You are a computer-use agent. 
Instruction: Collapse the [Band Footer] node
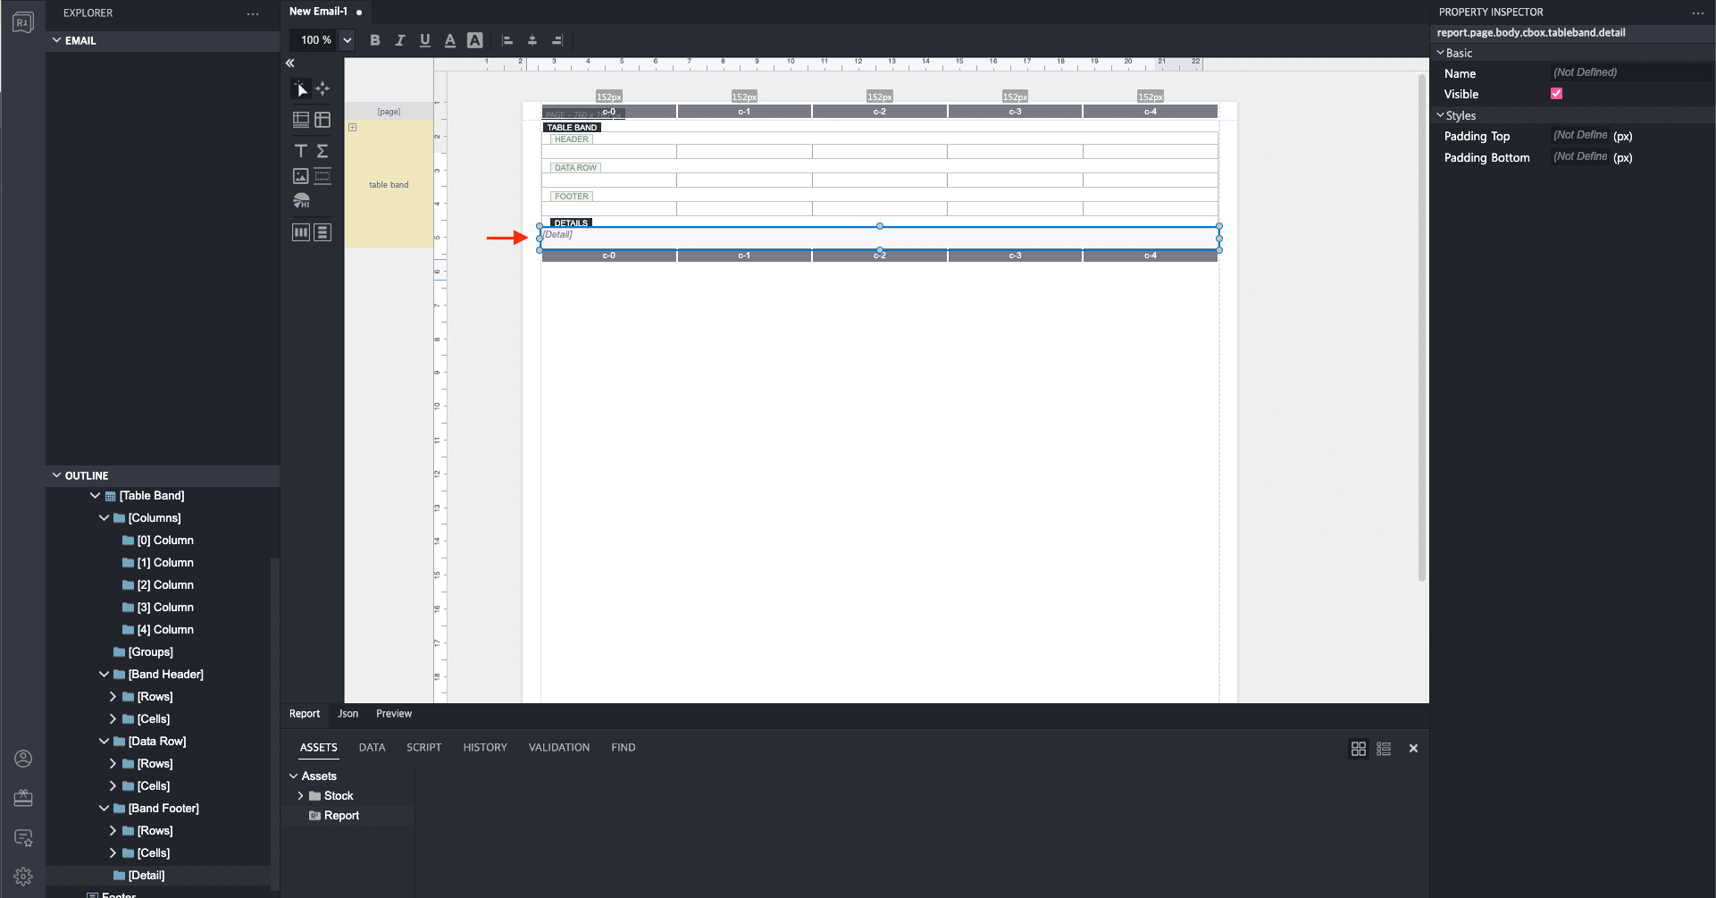[104, 808]
